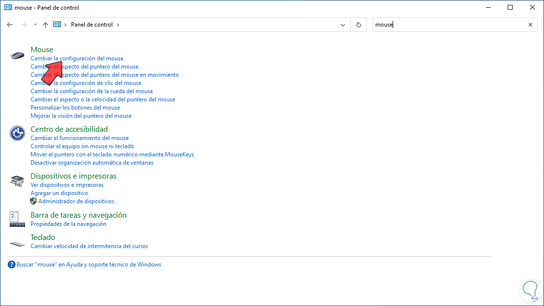Click the Mouse category icon
The image size is (544, 306).
17,55
